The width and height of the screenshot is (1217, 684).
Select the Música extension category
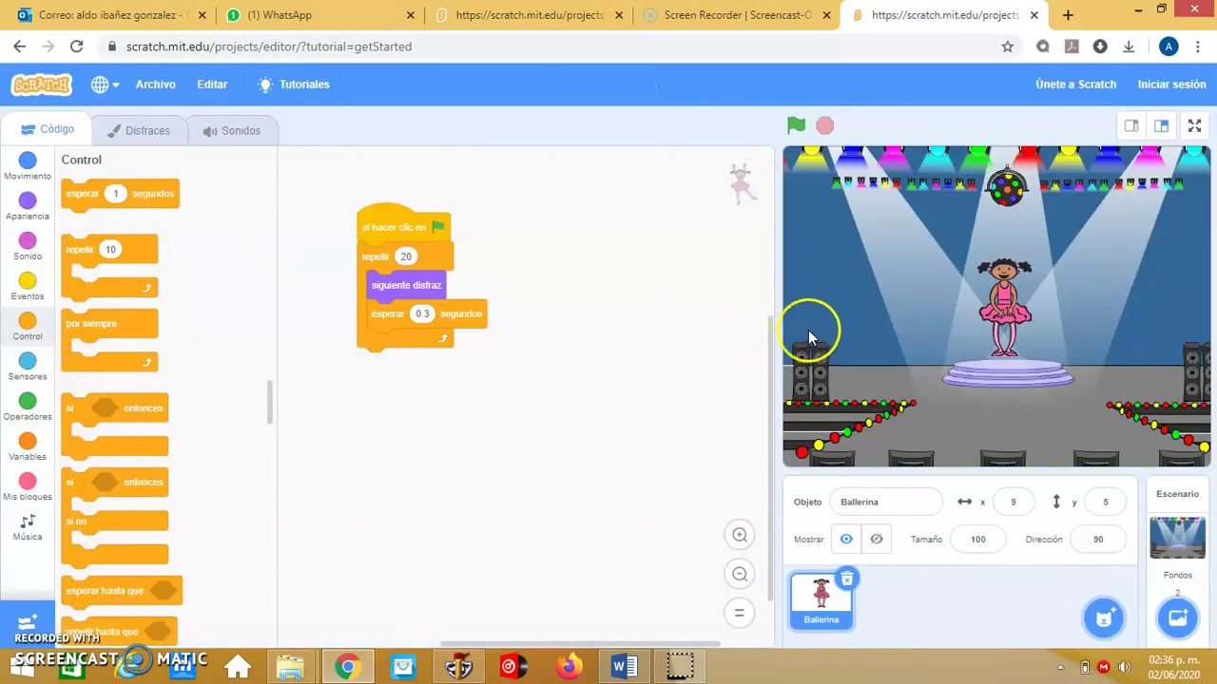pyautogui.click(x=28, y=527)
